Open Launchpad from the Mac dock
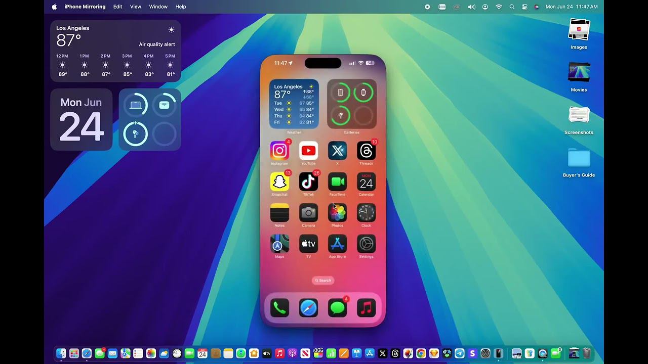Screen dimensions: 648x364 coord(74,353)
